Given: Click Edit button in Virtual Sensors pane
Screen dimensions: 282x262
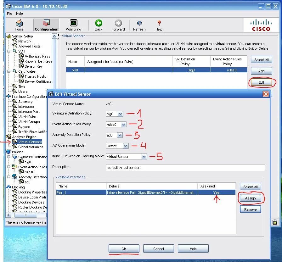Looking at the screenshot, I should click(x=261, y=82).
